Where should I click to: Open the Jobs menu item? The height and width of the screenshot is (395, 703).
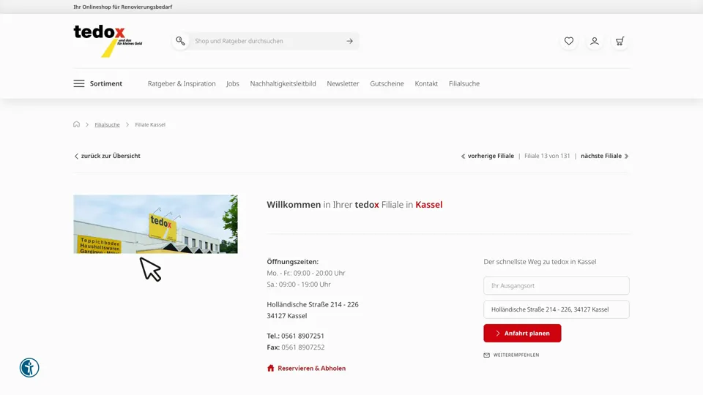[233, 83]
